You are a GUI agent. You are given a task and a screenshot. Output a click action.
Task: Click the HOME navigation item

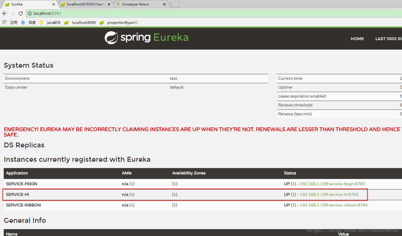pyautogui.click(x=357, y=39)
